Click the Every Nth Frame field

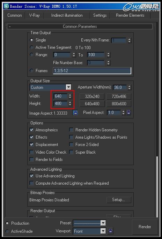click(x=119, y=40)
